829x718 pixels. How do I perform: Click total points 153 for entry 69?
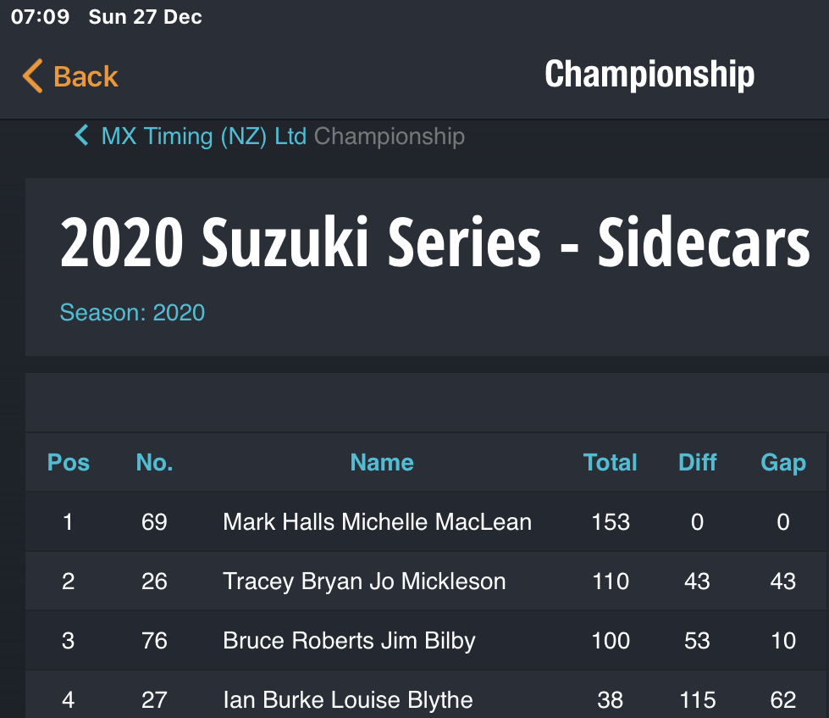point(611,521)
